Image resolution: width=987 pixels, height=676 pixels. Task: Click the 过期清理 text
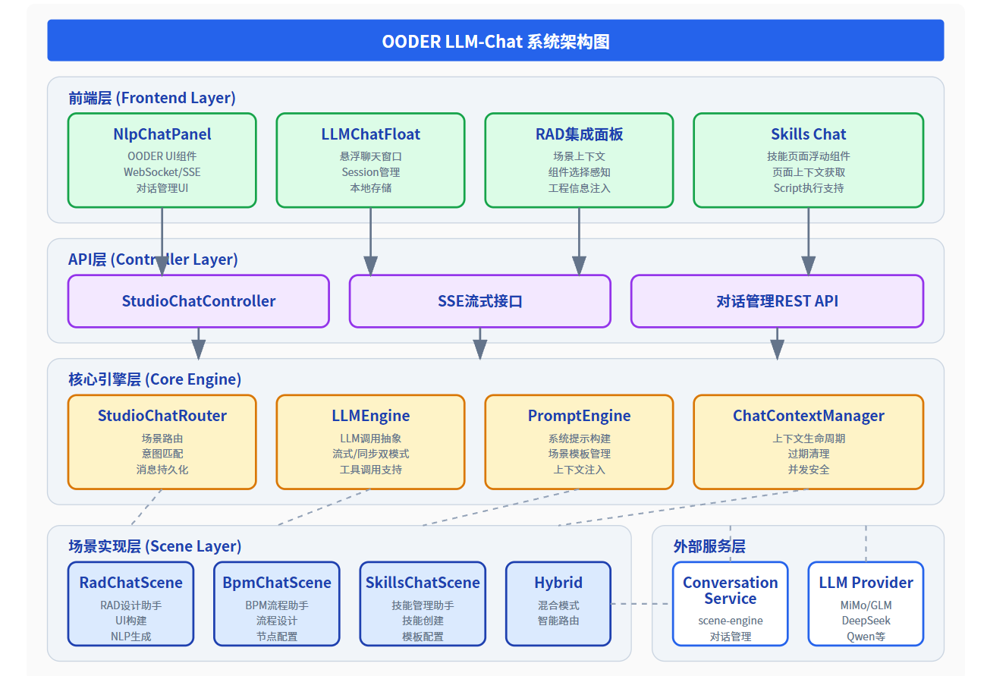coord(809,454)
